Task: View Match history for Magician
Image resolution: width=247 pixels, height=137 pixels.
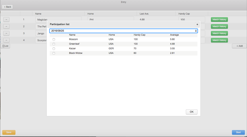Action: pos(219,20)
